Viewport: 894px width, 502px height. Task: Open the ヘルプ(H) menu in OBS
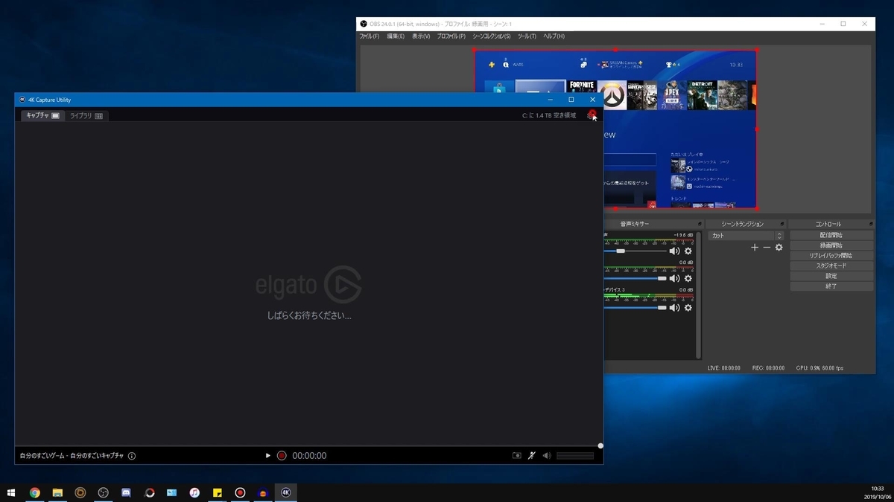pyautogui.click(x=554, y=36)
